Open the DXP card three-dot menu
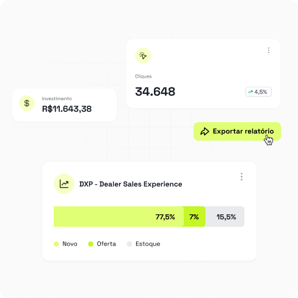298x298 pixels. (x=242, y=176)
